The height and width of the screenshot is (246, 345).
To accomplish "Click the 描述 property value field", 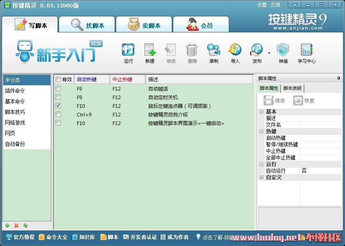I will 321,118.
